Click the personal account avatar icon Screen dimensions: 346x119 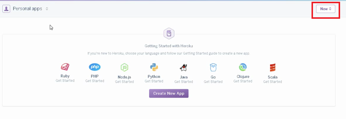click(x=6, y=9)
